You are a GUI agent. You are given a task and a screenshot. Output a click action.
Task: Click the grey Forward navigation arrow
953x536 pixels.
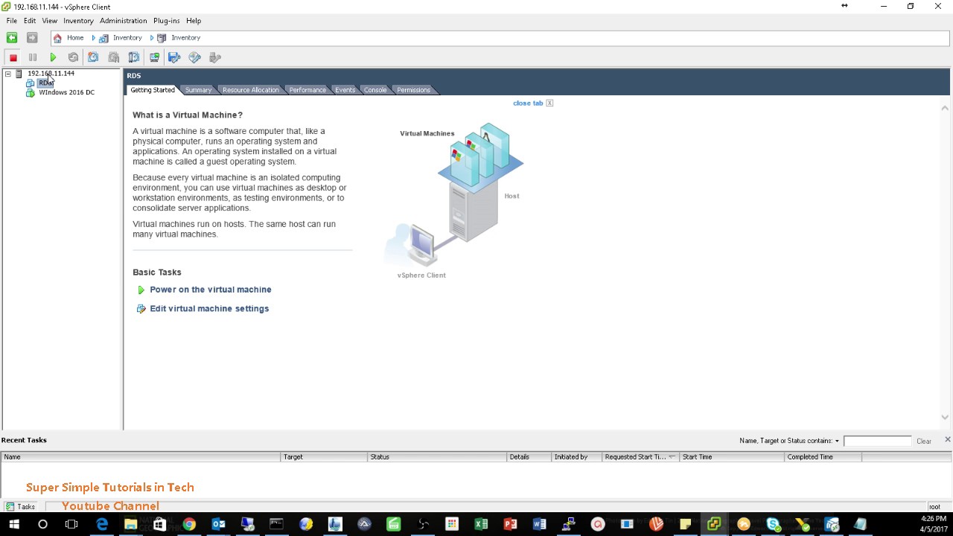(x=32, y=38)
